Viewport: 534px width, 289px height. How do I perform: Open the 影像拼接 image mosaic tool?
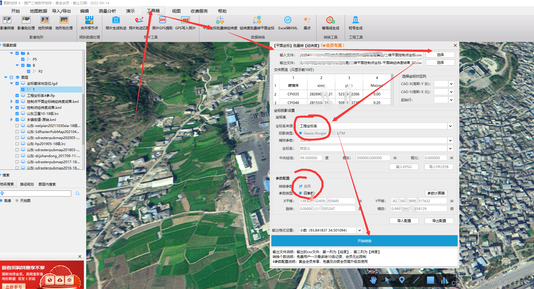7,23
